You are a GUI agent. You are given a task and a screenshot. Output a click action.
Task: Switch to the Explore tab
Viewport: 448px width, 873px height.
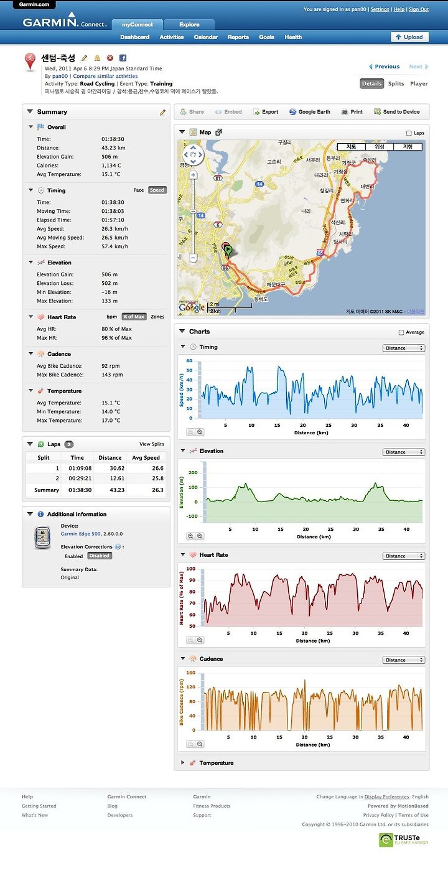point(189,25)
